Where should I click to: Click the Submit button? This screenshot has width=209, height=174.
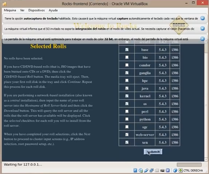pos(153,152)
